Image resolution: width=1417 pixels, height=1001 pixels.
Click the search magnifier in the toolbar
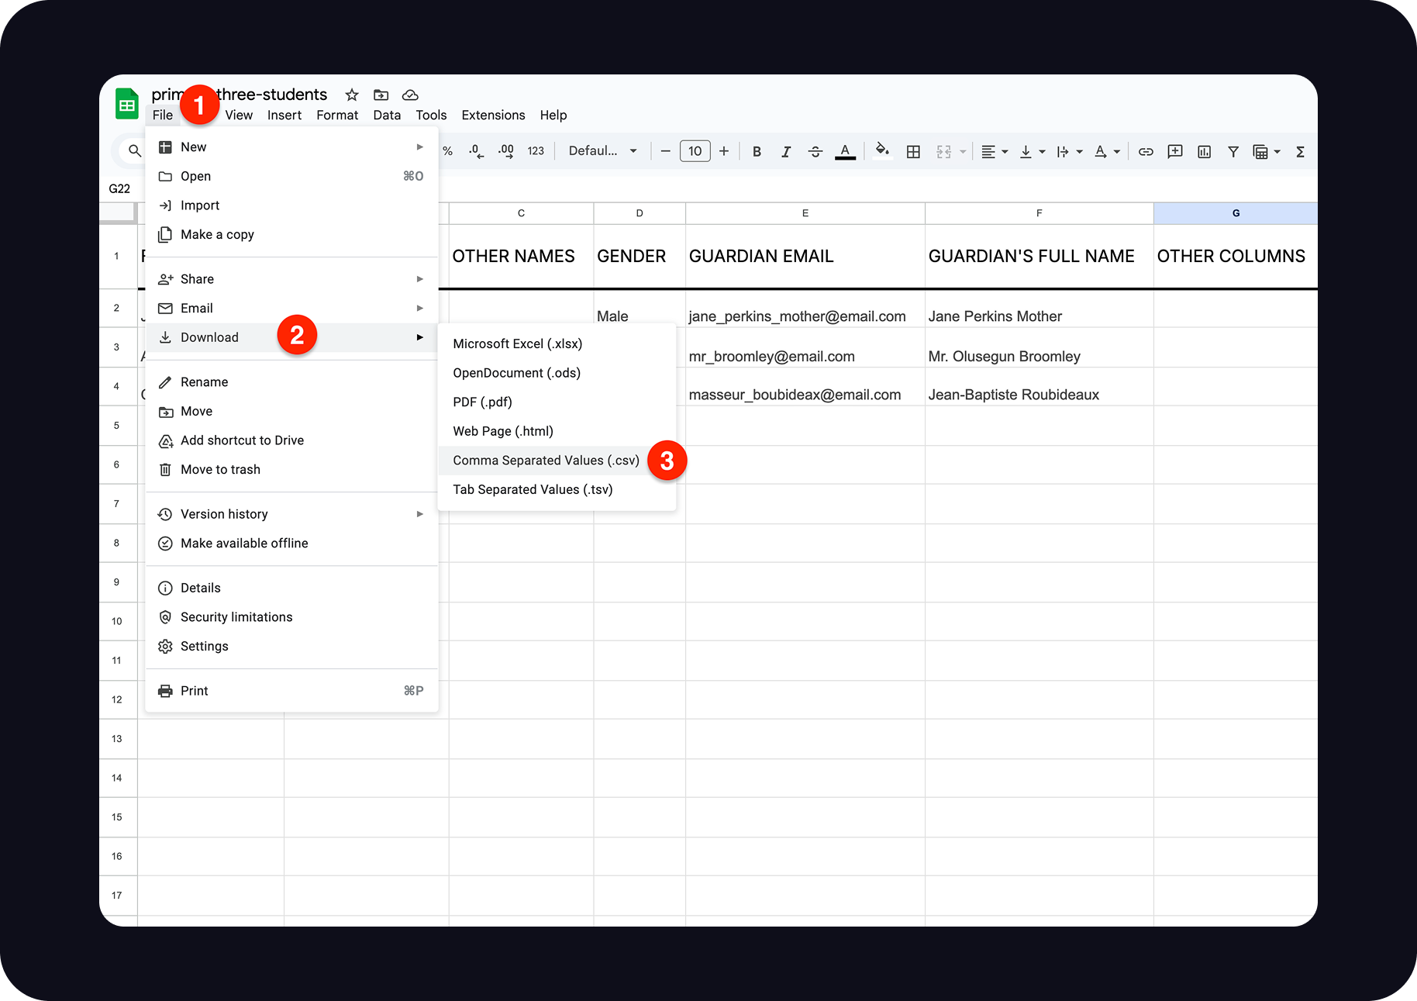(135, 151)
